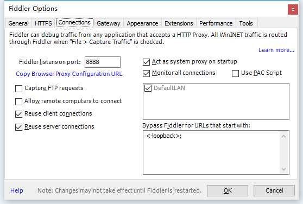This screenshot has height=204, width=303.
Task: Confirm settings with the OK button
Action: coord(228,190)
